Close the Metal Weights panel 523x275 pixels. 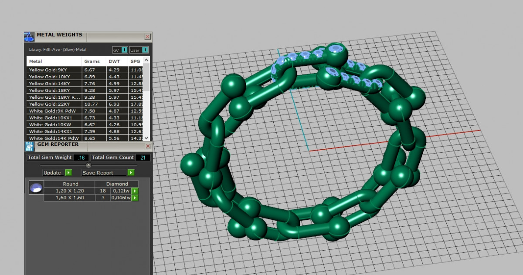tap(147, 37)
